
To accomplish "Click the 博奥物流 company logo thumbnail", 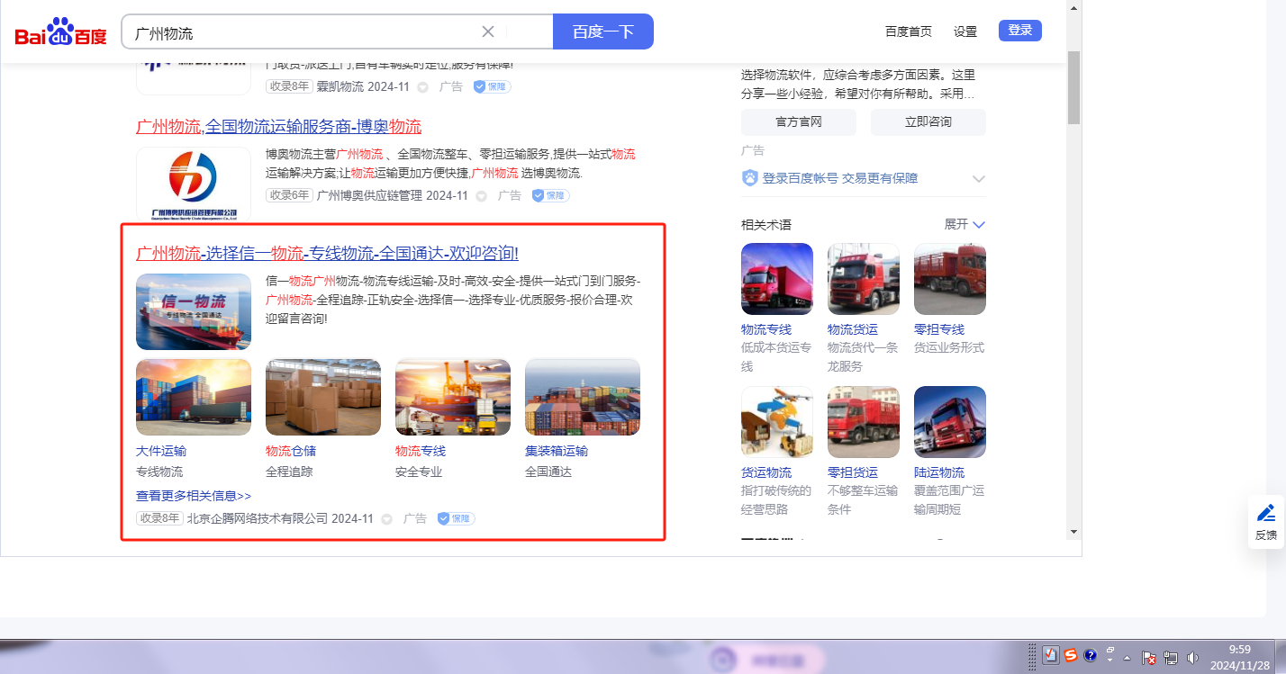I will (x=194, y=184).
